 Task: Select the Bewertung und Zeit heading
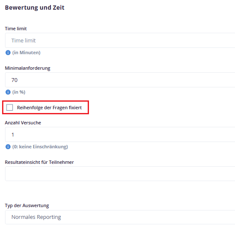34,8
